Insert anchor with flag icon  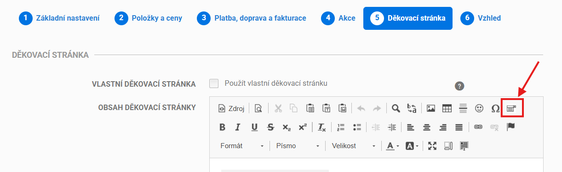[x=510, y=127]
